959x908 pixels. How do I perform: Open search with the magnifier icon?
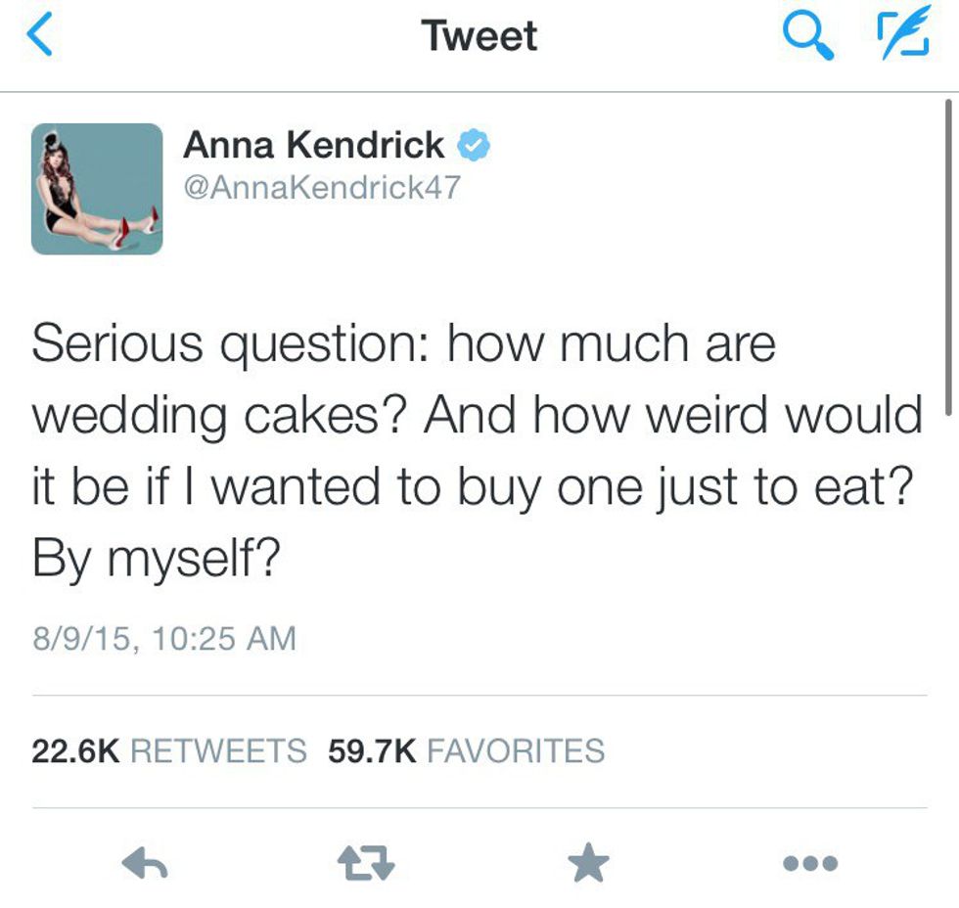pyautogui.click(x=808, y=35)
